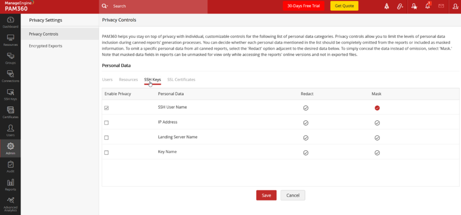
Task: Select Redact for SSH User Name
Action: [x=306, y=108]
